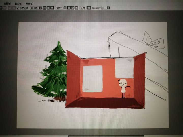Click the zoom in plus icon

point(48,8)
